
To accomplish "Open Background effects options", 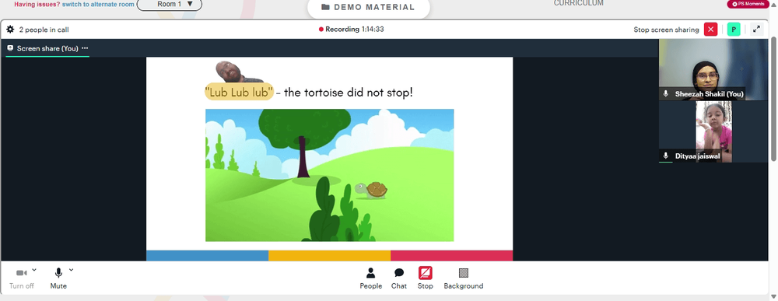I will coord(464,278).
